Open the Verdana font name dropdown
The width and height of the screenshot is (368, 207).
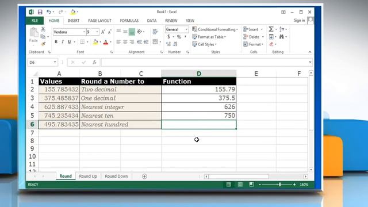[84, 32]
